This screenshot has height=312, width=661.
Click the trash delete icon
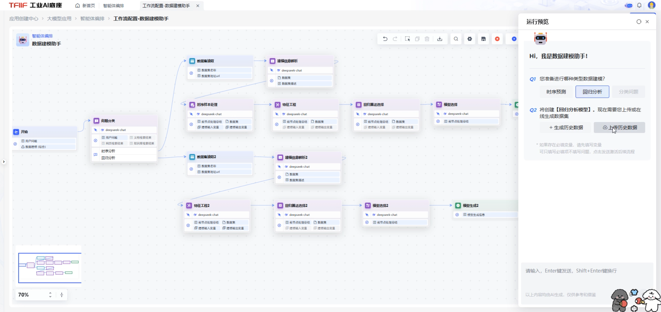[x=427, y=39]
